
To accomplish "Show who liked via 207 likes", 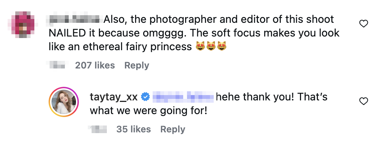I will (x=95, y=65).
